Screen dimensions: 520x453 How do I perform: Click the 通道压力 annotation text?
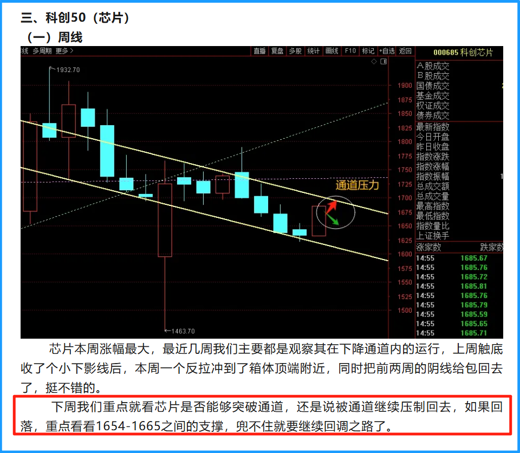(x=357, y=185)
